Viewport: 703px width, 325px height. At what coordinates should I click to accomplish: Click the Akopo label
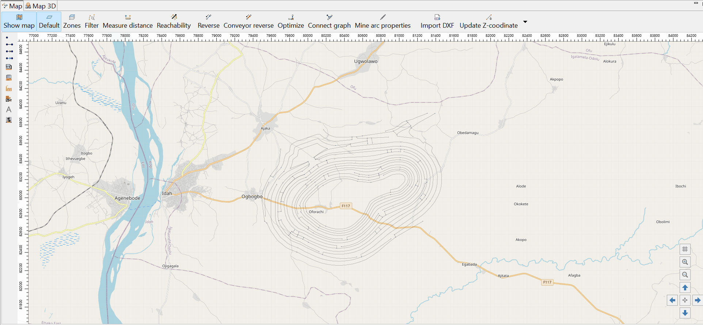point(521,240)
